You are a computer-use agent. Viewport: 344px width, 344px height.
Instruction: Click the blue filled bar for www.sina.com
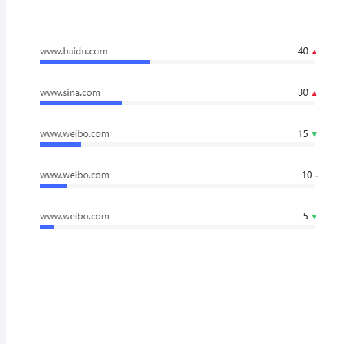(81, 103)
